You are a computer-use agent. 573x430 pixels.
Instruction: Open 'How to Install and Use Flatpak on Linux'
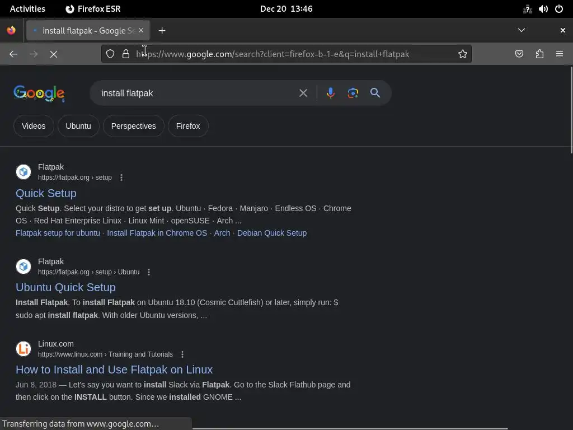[x=114, y=370]
